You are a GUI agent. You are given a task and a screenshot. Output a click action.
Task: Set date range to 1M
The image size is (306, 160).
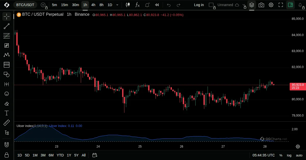coord(35,155)
